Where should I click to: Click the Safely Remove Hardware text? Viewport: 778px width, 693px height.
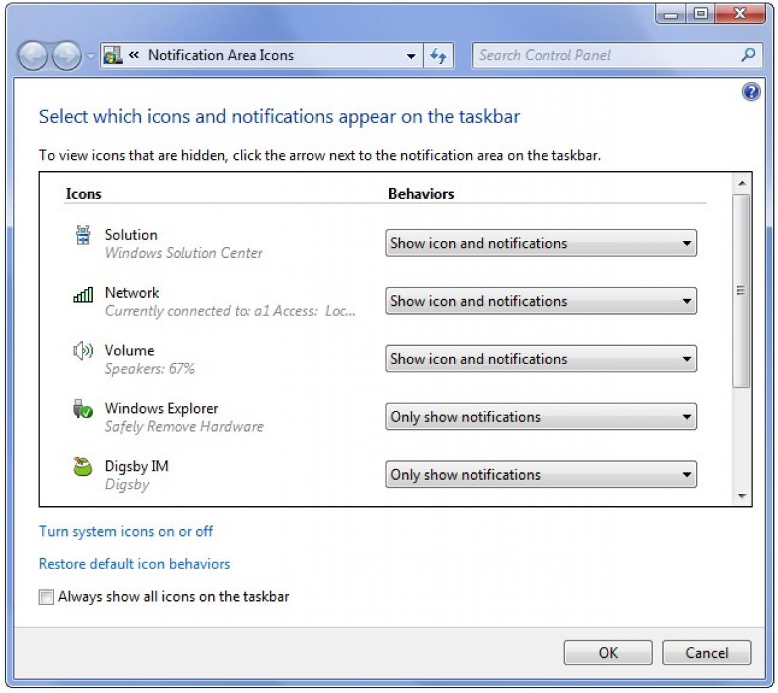184,426
